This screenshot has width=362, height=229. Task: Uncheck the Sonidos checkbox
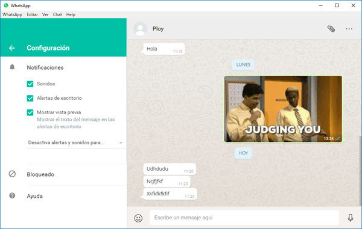[30, 84]
